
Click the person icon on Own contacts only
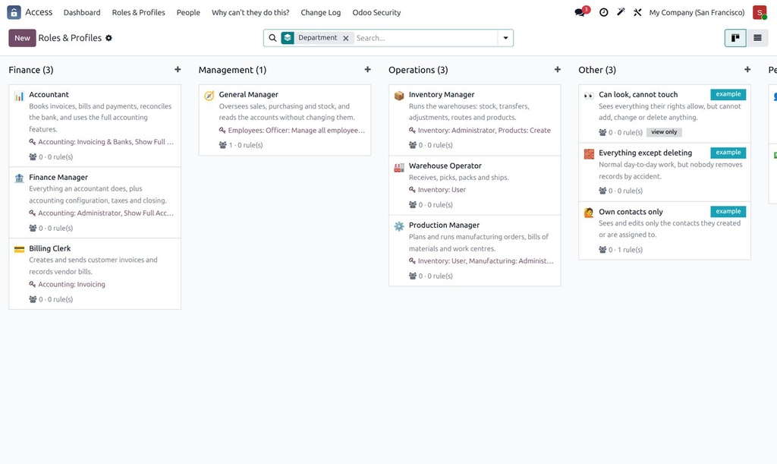(589, 213)
